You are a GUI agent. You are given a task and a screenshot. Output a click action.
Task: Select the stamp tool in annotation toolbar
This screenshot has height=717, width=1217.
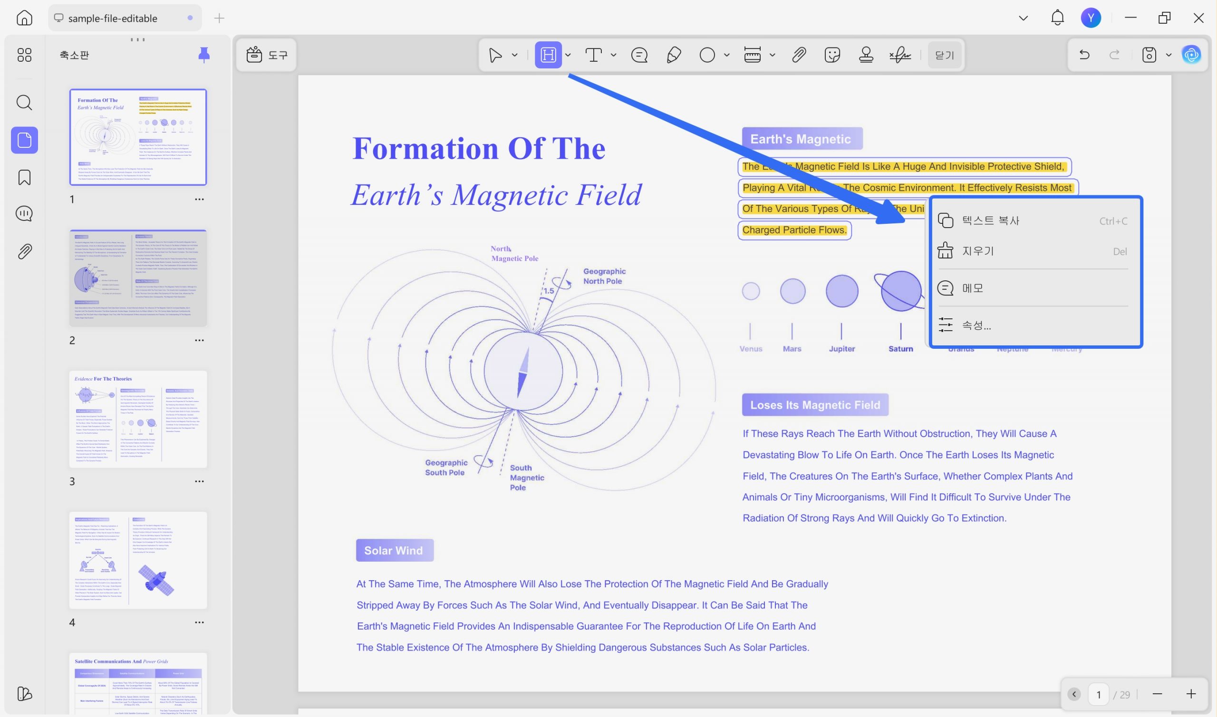point(866,55)
